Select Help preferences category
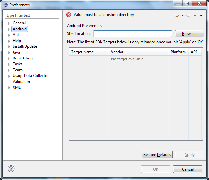 (17, 41)
